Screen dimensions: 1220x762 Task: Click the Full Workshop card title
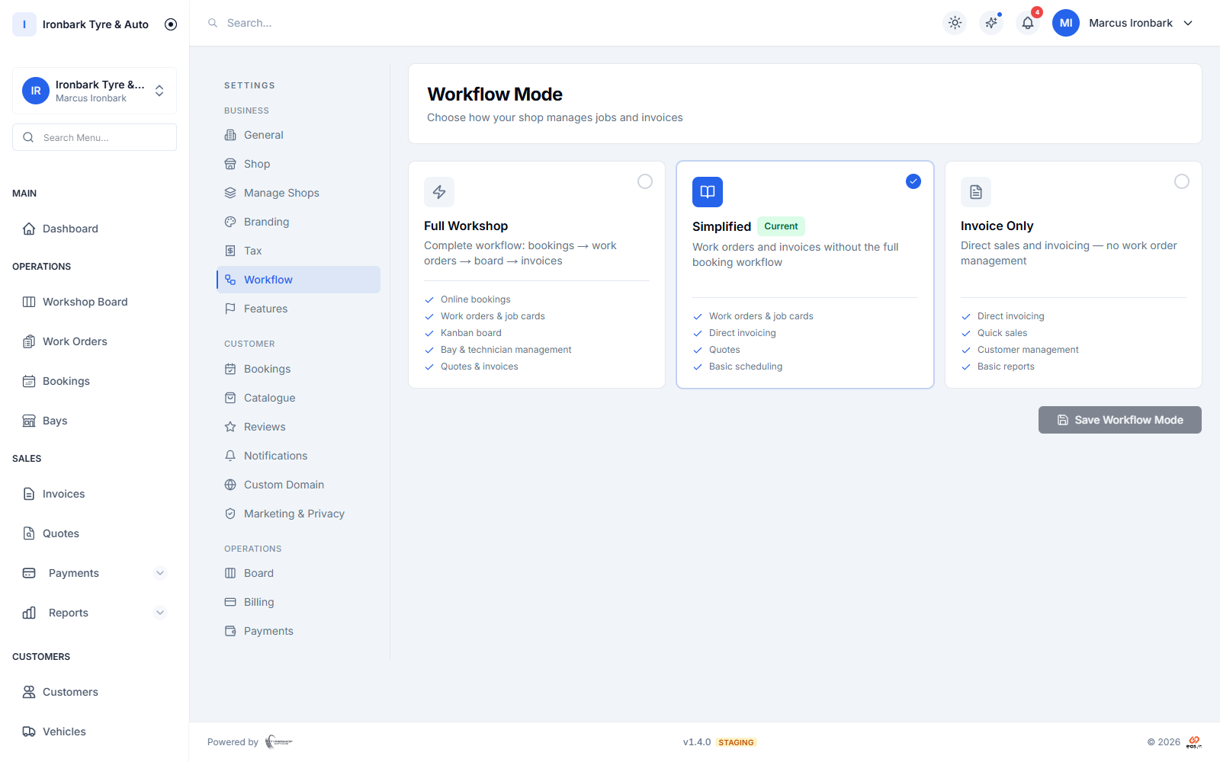coord(466,226)
